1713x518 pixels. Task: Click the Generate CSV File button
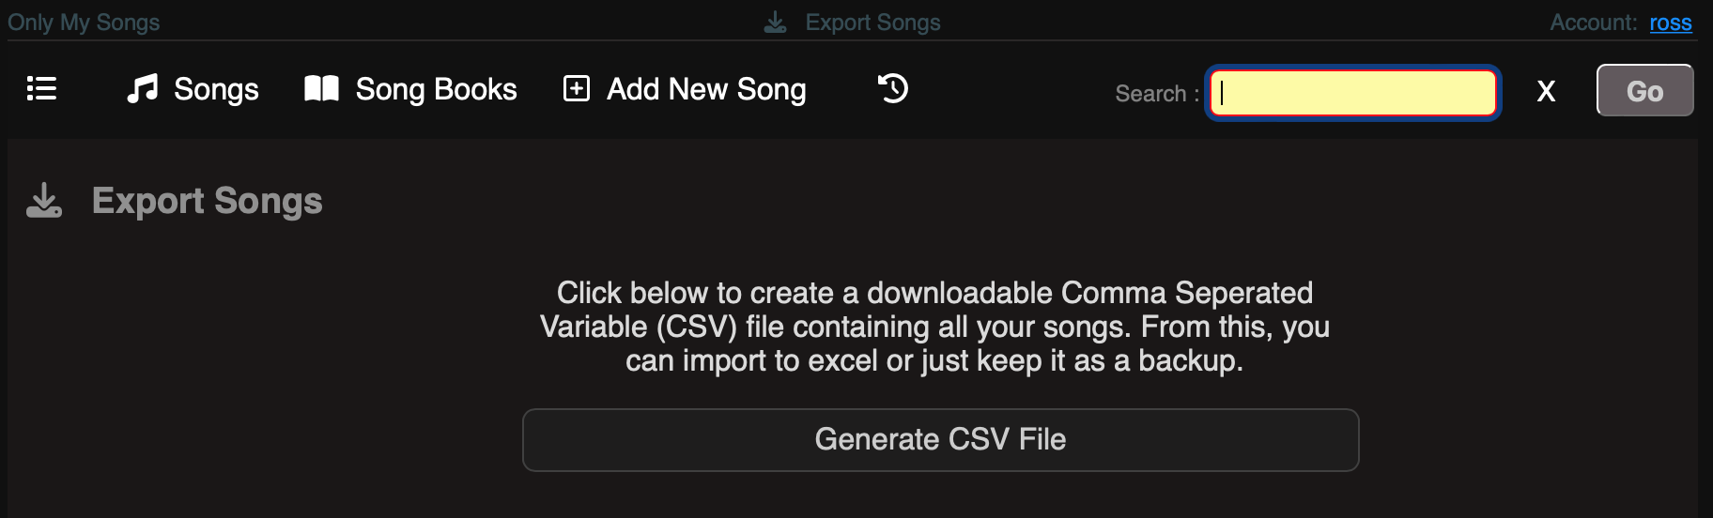tap(940, 439)
